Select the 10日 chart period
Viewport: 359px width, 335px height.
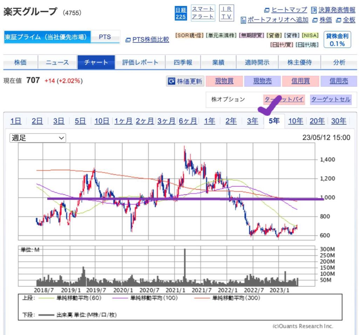coord(102,121)
